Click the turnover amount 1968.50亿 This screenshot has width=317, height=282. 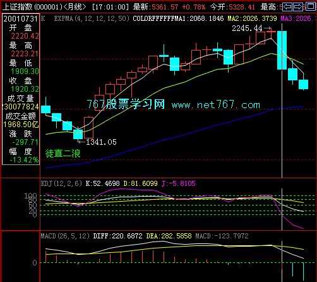pyautogui.click(x=21, y=125)
